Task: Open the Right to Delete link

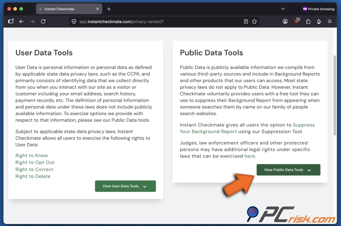Action: [33, 176]
